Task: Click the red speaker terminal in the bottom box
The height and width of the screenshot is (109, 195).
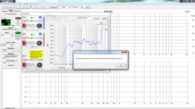Action: [24, 65]
